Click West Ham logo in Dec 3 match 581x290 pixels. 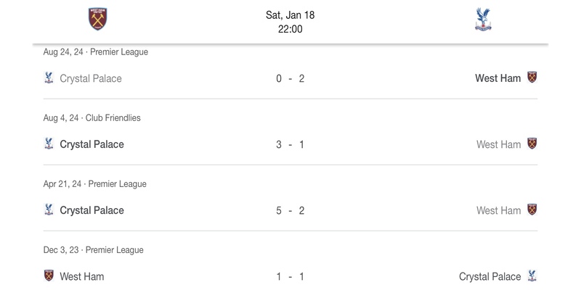[49, 276]
